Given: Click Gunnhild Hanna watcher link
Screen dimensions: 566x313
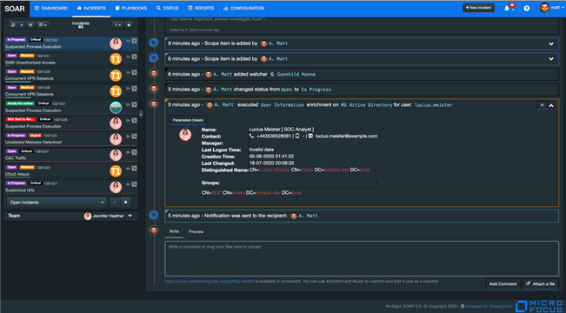Looking at the screenshot, I should pos(296,75).
